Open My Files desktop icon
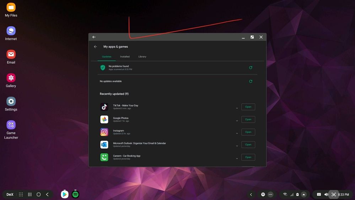Viewport: 355px width, 200px height. pyautogui.click(x=11, y=10)
